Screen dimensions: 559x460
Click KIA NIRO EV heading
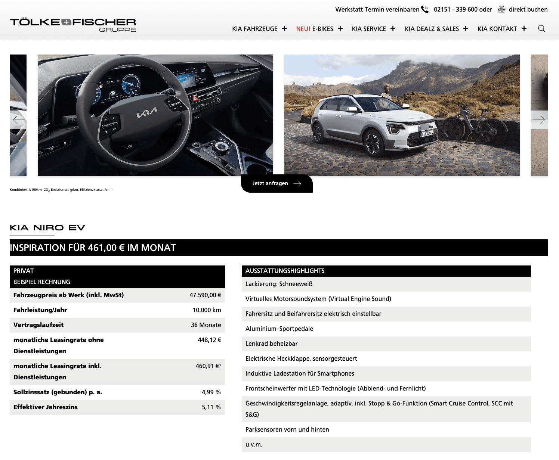click(47, 228)
